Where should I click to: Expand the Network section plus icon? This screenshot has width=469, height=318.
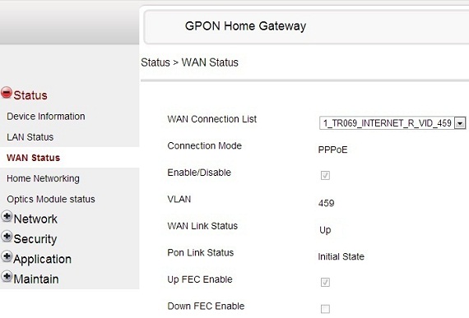pyautogui.click(x=7, y=216)
